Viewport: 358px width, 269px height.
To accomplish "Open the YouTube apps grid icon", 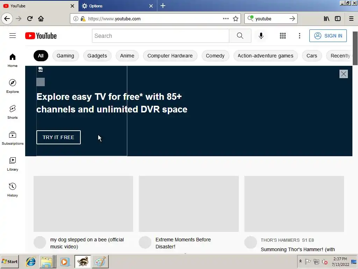I will click(282, 36).
